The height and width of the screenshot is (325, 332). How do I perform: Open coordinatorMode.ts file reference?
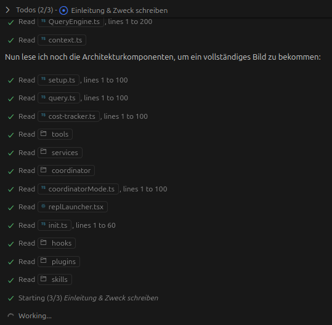tap(78, 189)
